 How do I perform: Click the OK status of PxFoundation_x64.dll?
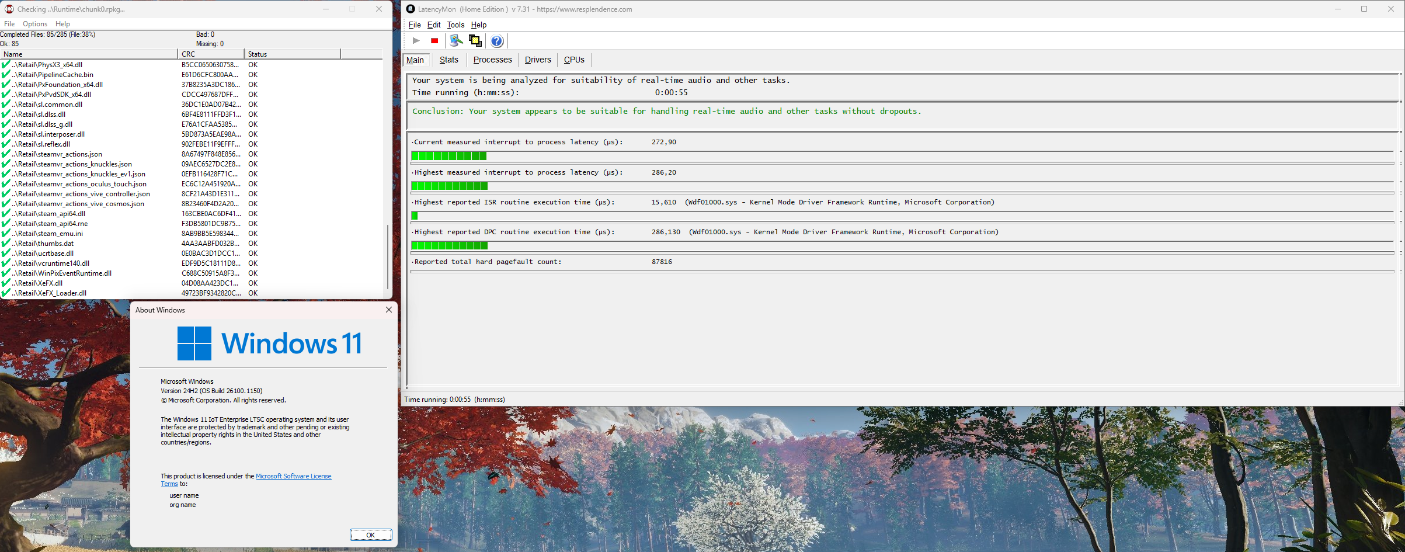pyautogui.click(x=253, y=85)
